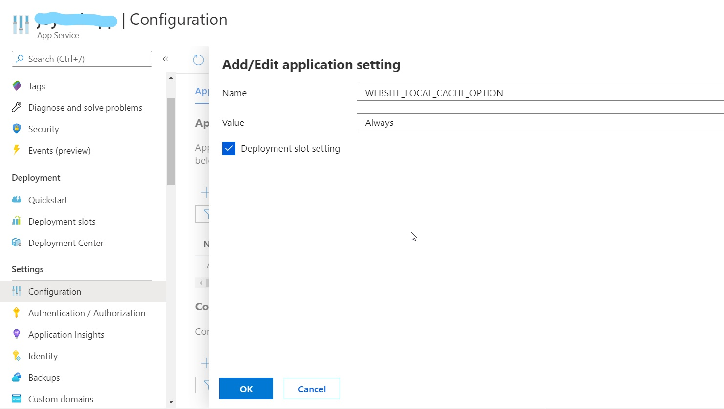Select the Deployment slots icon
Viewport: 724px width, 409px height.
(16, 221)
